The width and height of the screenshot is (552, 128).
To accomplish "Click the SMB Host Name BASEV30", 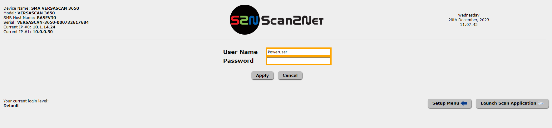I will 47,18.
